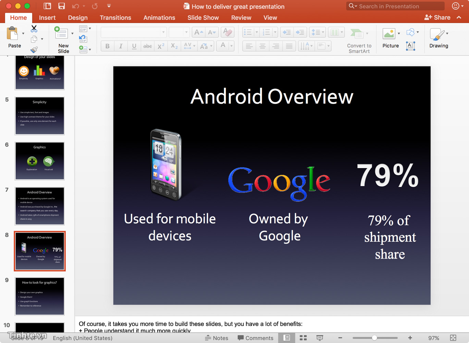Viewport: 469px width, 343px height.
Task: Save the presentation via floppy icon
Action: pyautogui.click(x=61, y=6)
